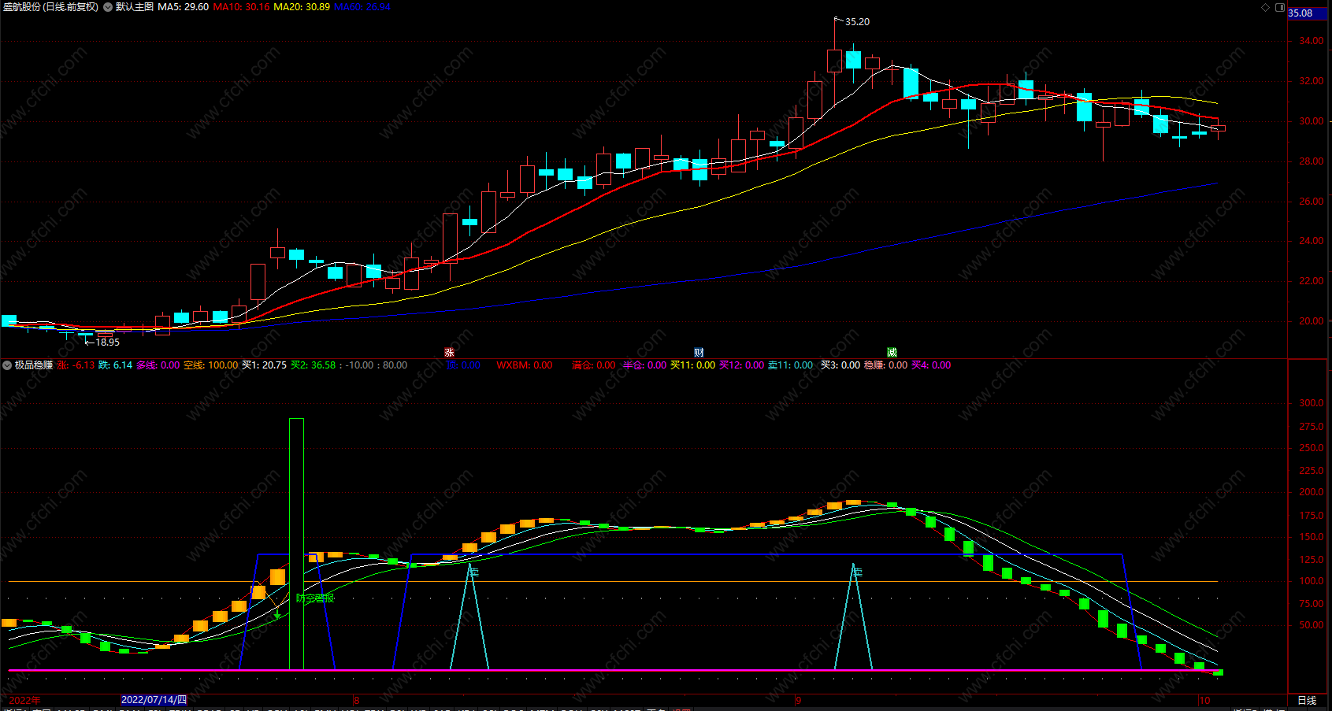
Task: Click the diamond marker icon at top right
Action: [1266, 7]
